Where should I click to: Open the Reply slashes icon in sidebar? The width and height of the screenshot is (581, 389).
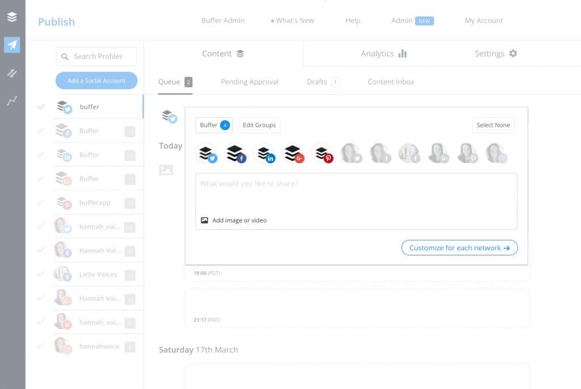12,73
